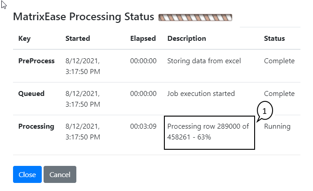Image resolution: width=313 pixels, height=191 pixels.
Task: Select the Status column header
Action: (274, 39)
